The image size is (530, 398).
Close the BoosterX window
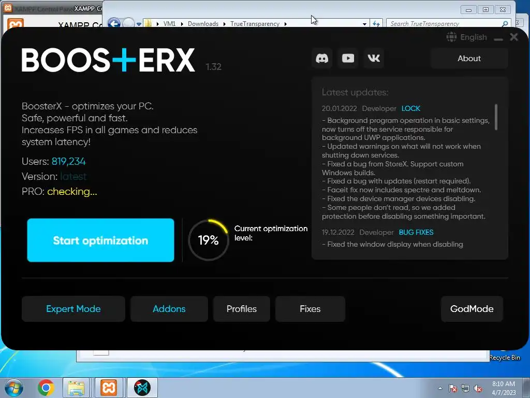[514, 37]
